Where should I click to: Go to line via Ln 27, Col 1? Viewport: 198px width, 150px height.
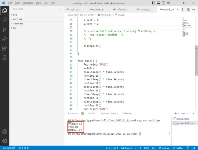pyautogui.click(x=112, y=148)
